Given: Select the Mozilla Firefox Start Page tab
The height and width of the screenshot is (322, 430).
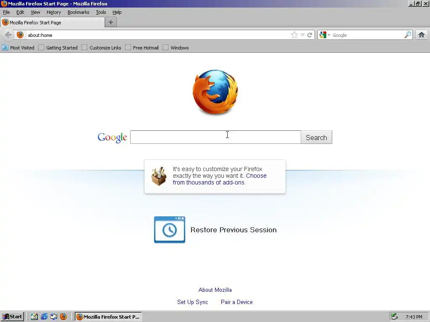Looking at the screenshot, I should click(52, 23).
